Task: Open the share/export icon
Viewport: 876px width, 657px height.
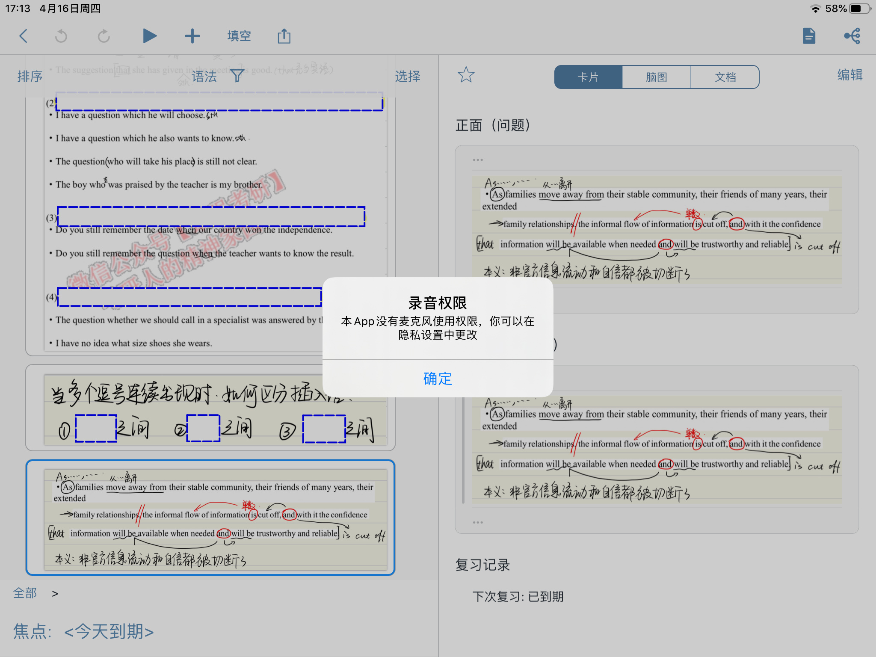Action: [x=284, y=36]
